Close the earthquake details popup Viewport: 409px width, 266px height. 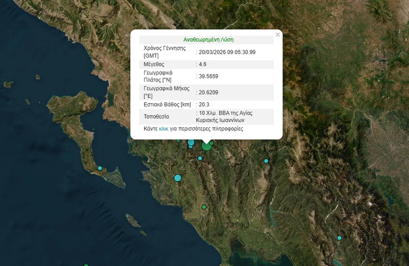278,35
